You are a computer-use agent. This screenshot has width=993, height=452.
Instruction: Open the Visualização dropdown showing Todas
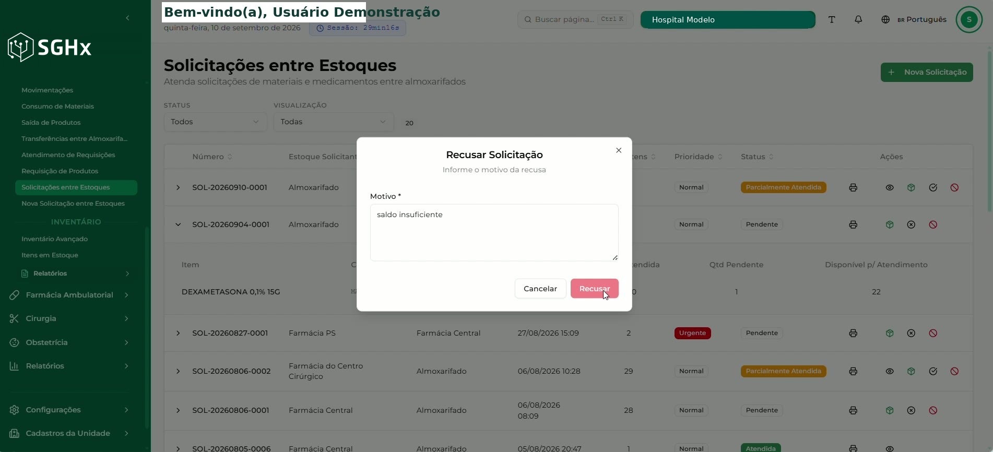click(x=334, y=122)
